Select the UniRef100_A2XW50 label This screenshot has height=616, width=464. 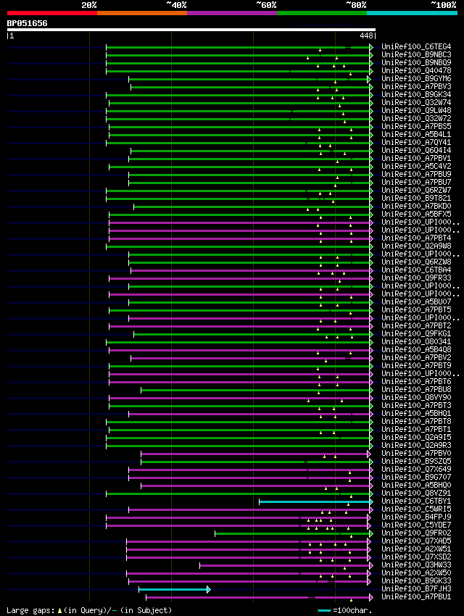[416, 573]
